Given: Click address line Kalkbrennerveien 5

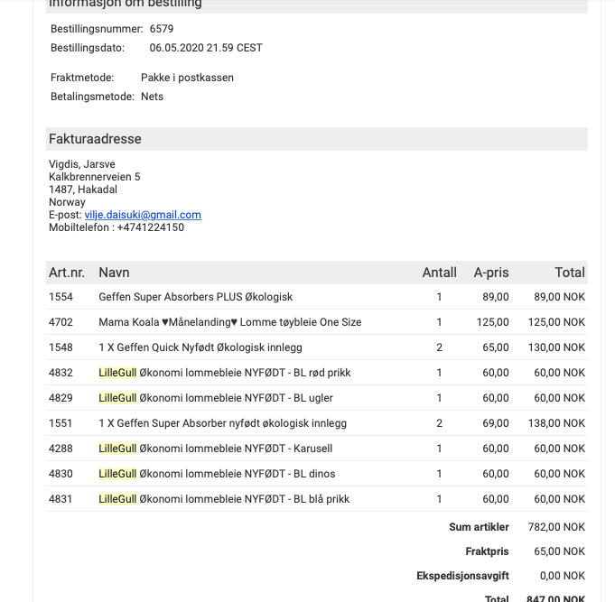Looking at the screenshot, I should coord(95,177).
